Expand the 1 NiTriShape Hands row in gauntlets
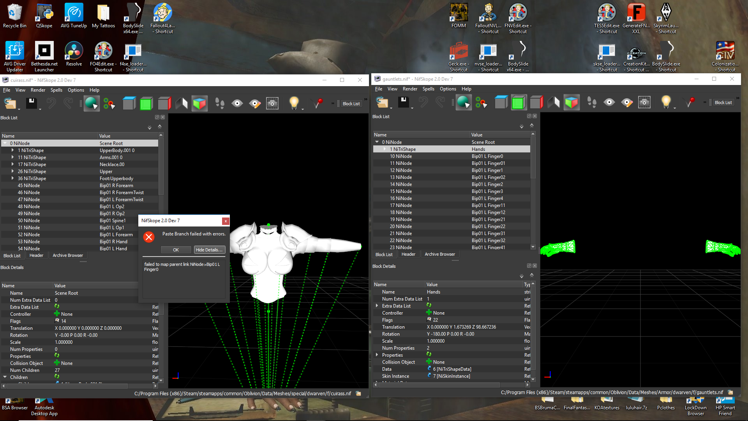This screenshot has height=421, width=748. [385, 149]
